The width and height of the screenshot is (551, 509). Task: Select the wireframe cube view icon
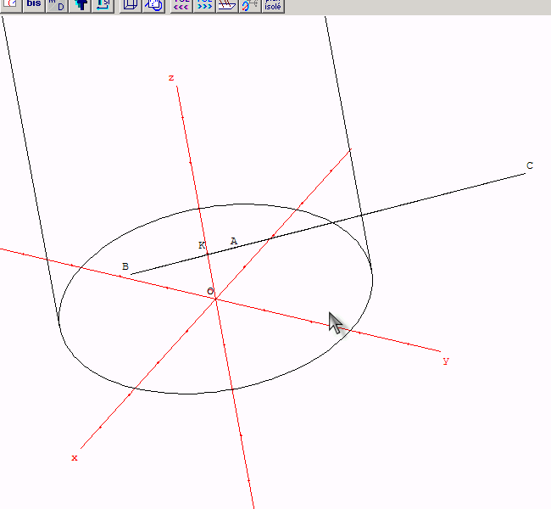point(131,5)
